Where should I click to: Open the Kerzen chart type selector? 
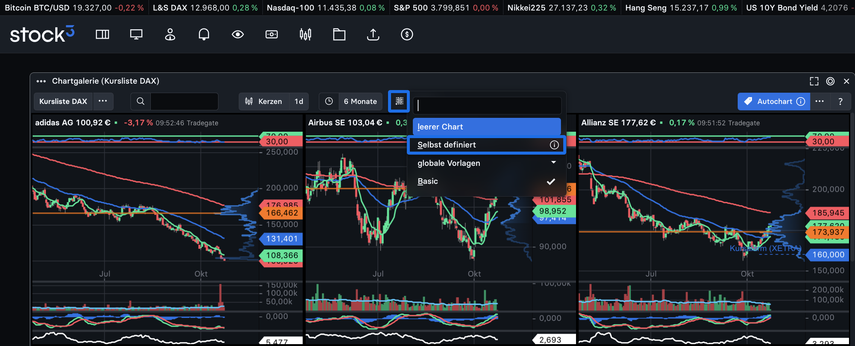264,101
